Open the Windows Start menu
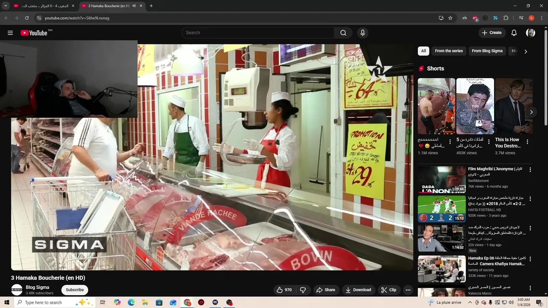 tap(6, 302)
